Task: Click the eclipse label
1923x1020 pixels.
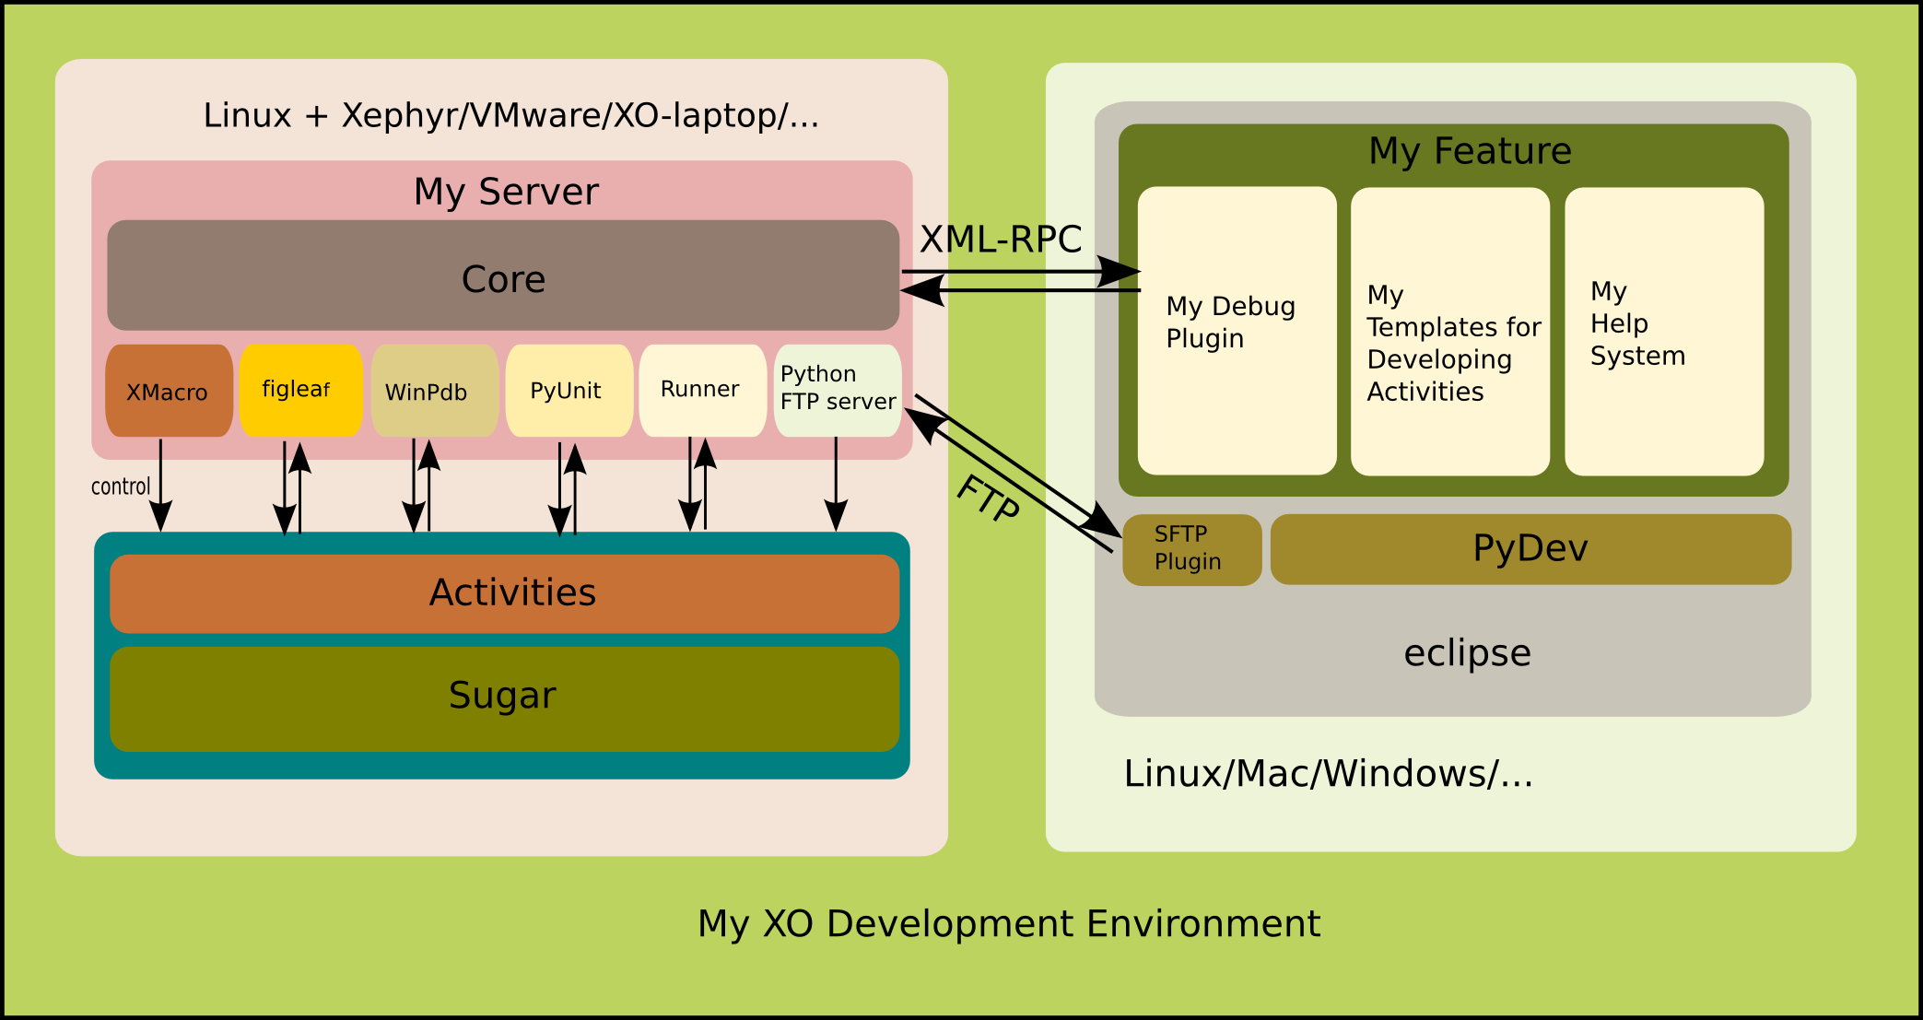Action: [1467, 653]
